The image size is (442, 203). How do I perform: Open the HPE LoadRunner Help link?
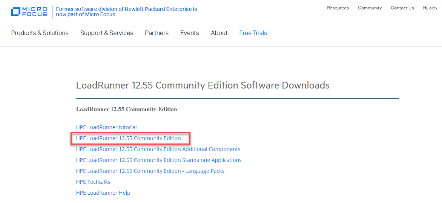(x=103, y=193)
